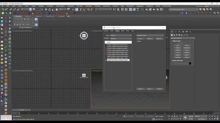This screenshot has width=220, height=123.
Task: Activate the Select and Place tool
Action: (57, 10)
